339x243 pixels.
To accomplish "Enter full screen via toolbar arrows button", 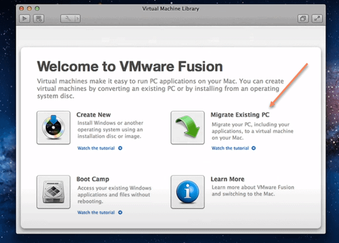I will click(317, 19).
